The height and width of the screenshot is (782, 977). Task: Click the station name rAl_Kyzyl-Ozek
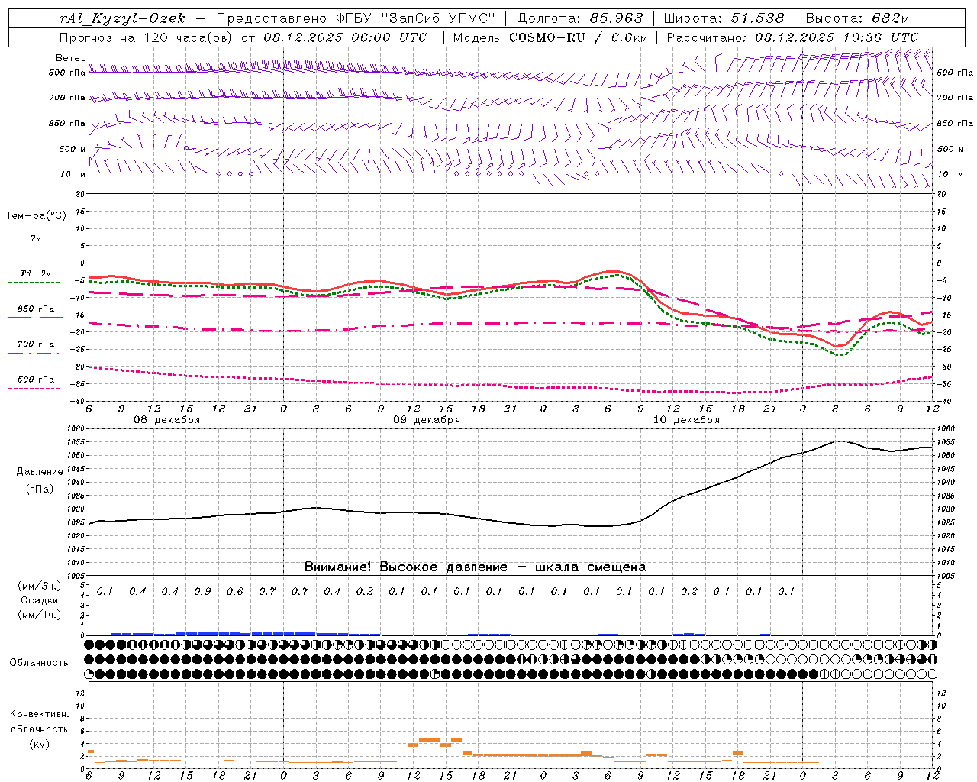tap(121, 18)
